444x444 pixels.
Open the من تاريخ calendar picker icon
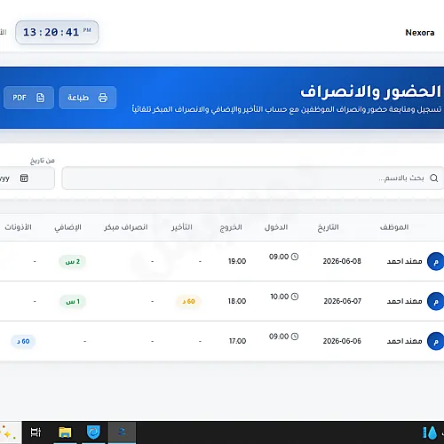(24, 178)
